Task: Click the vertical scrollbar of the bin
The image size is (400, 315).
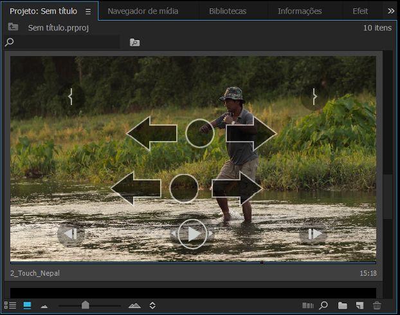Action: coord(388,196)
